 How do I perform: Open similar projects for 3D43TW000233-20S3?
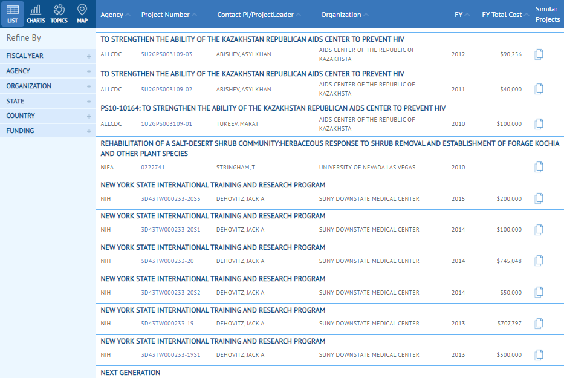coord(539,198)
